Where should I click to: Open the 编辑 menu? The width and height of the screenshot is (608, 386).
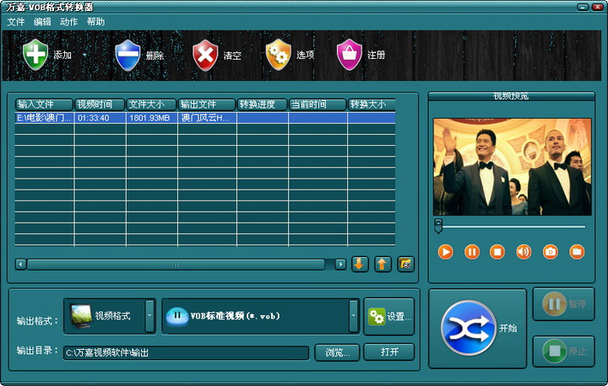(x=42, y=22)
